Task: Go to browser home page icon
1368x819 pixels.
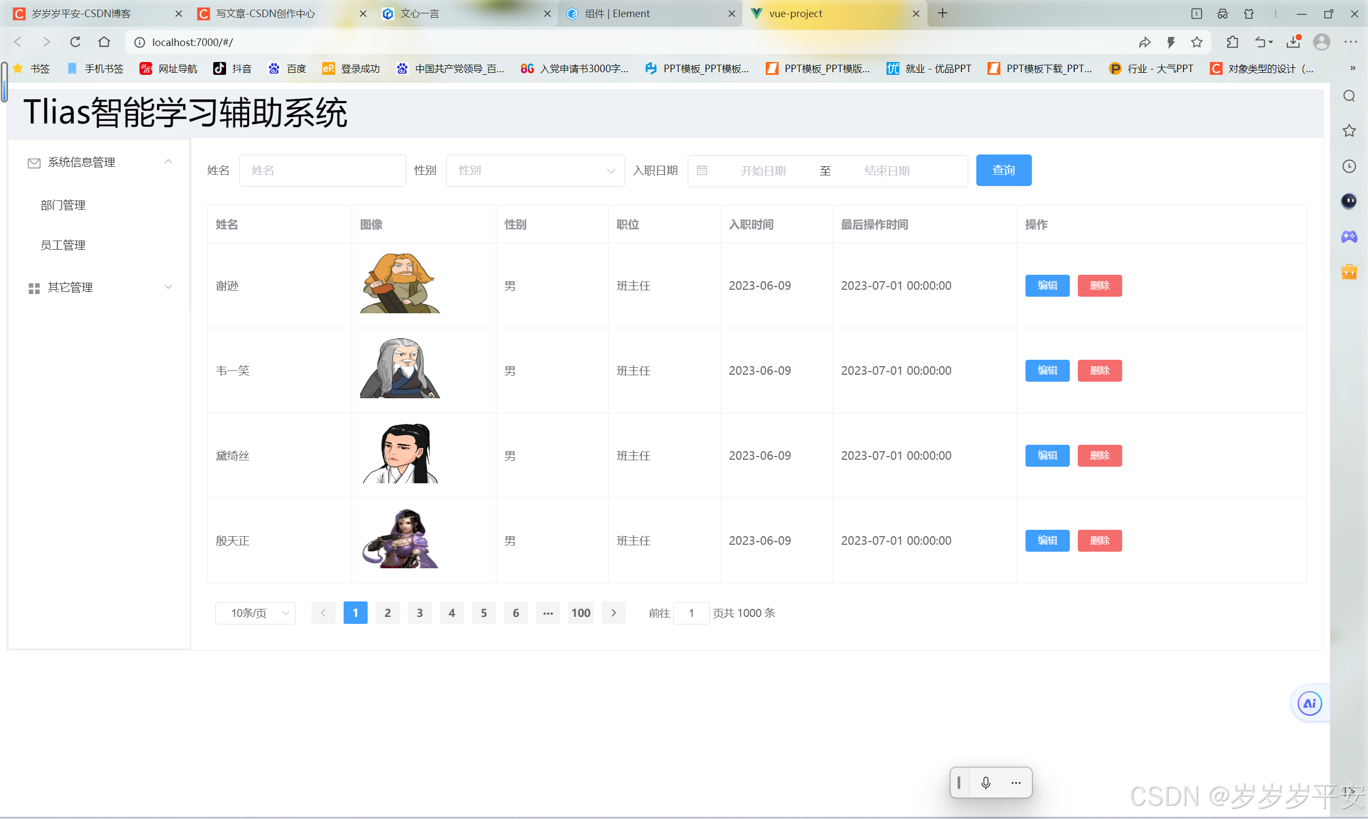Action: pyautogui.click(x=104, y=42)
